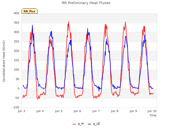This screenshot has width=173, height=129.
Task: Click the y-axis label Sensible/Latent Heat (W/m2)
Action: [x=4, y=61]
